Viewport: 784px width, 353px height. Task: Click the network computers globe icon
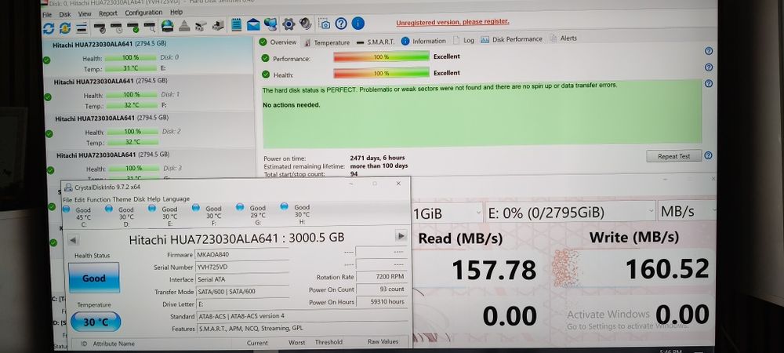pyautogui.click(x=270, y=24)
